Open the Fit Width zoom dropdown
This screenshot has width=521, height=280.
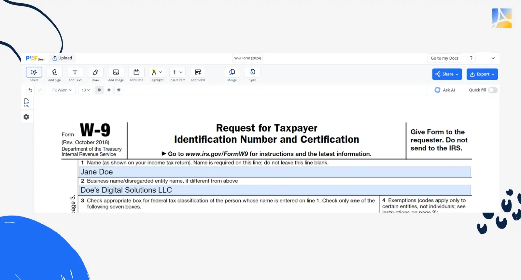tap(62, 90)
